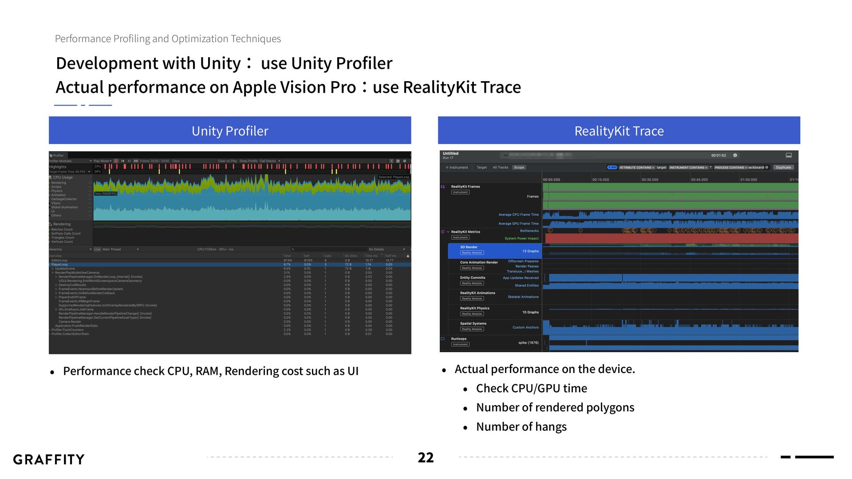
Task: Clear the process filter text
Action: pyautogui.click(x=766, y=167)
